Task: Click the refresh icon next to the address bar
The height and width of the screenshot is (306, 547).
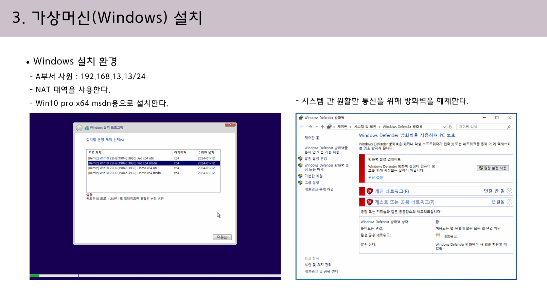Action: [x=450, y=127]
